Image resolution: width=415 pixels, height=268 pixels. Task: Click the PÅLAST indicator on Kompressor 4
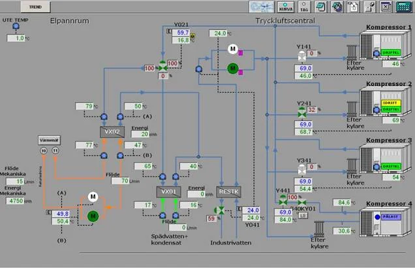pos(390,217)
